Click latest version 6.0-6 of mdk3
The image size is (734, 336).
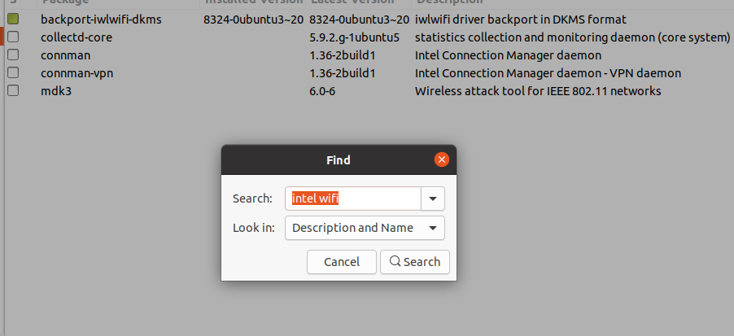(x=322, y=91)
